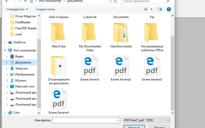Viewport: 205px width, 128px height.
Task: Select work folder in sidebar
Action: pyautogui.click(x=16, y=34)
